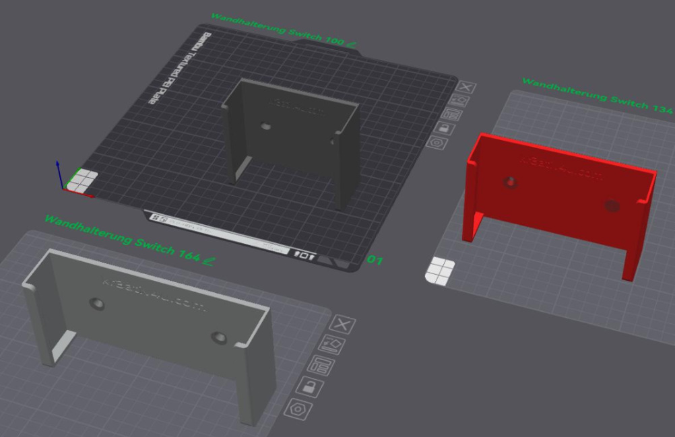675x437 pixels.
Task: Click edit pencil next to Wandhalterung Switch 100
Action: (x=352, y=44)
